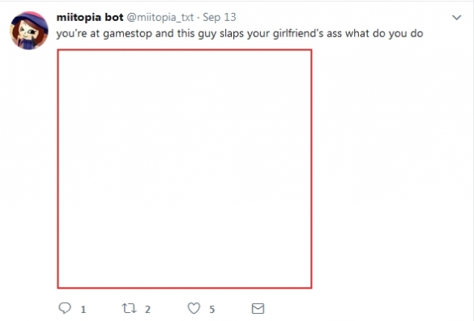Click the dot separator before Sep 13

click(x=199, y=18)
